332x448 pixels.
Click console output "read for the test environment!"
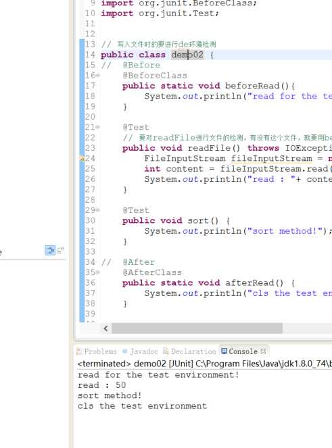tap(158, 374)
